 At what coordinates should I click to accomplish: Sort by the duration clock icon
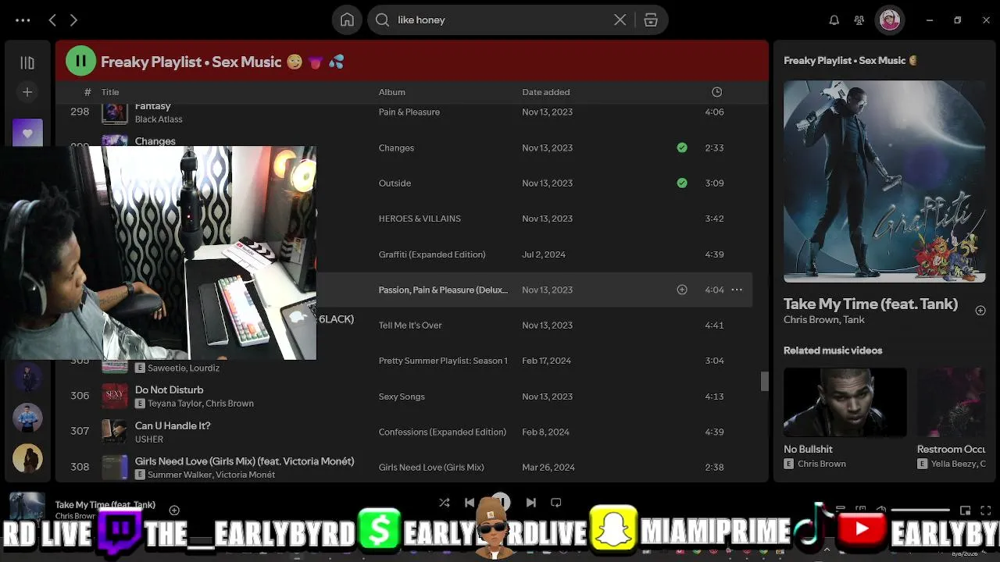pos(716,92)
